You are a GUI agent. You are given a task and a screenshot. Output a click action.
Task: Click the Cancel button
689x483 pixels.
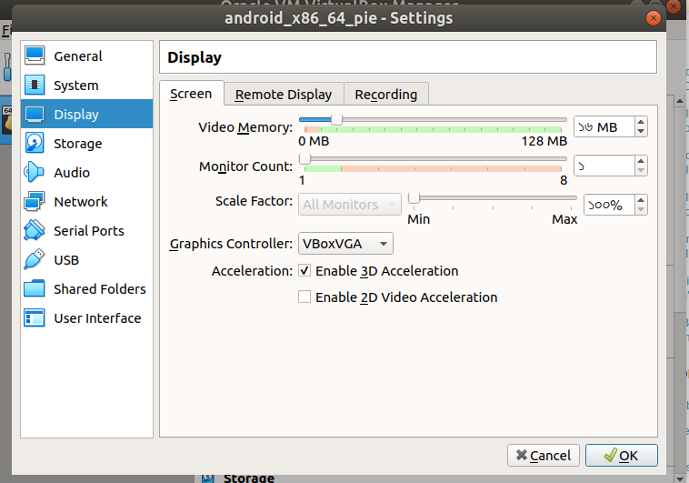click(x=544, y=456)
